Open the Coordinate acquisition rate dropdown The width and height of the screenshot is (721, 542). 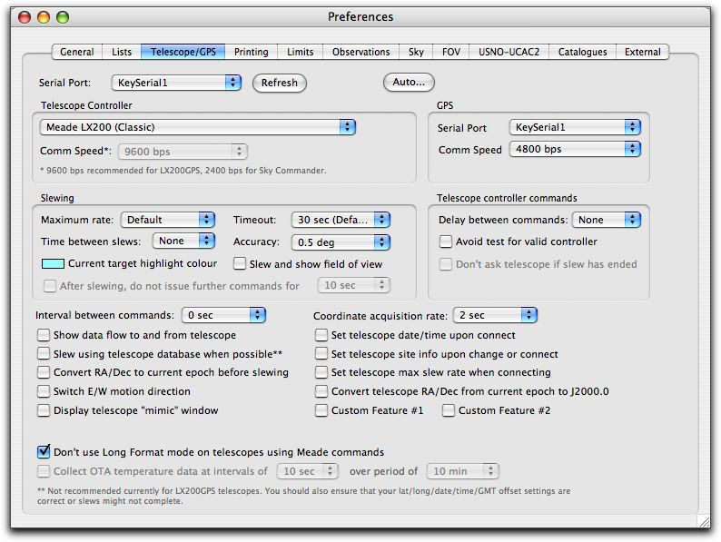tap(495, 315)
